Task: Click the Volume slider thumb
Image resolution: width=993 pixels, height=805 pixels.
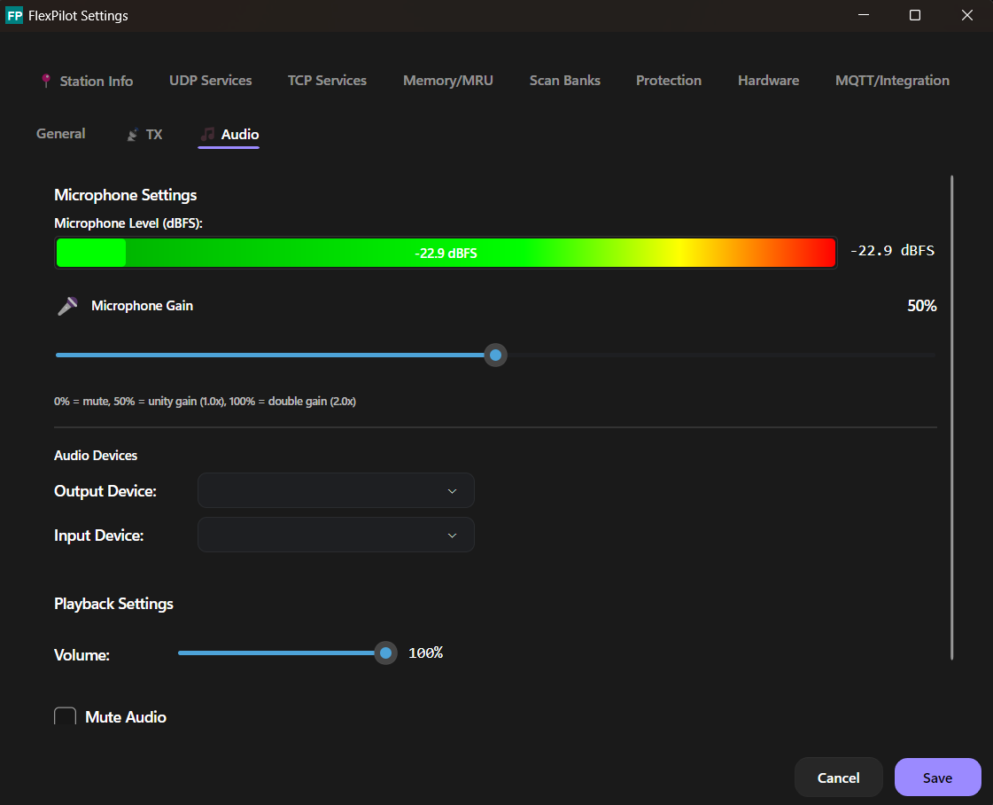Action: (385, 653)
